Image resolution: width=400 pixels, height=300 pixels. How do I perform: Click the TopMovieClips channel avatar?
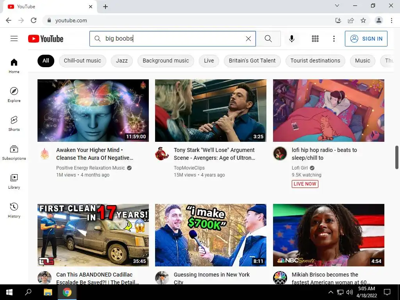pyautogui.click(x=162, y=154)
